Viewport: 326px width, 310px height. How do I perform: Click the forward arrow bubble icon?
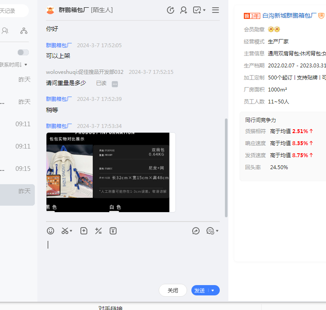point(196,231)
